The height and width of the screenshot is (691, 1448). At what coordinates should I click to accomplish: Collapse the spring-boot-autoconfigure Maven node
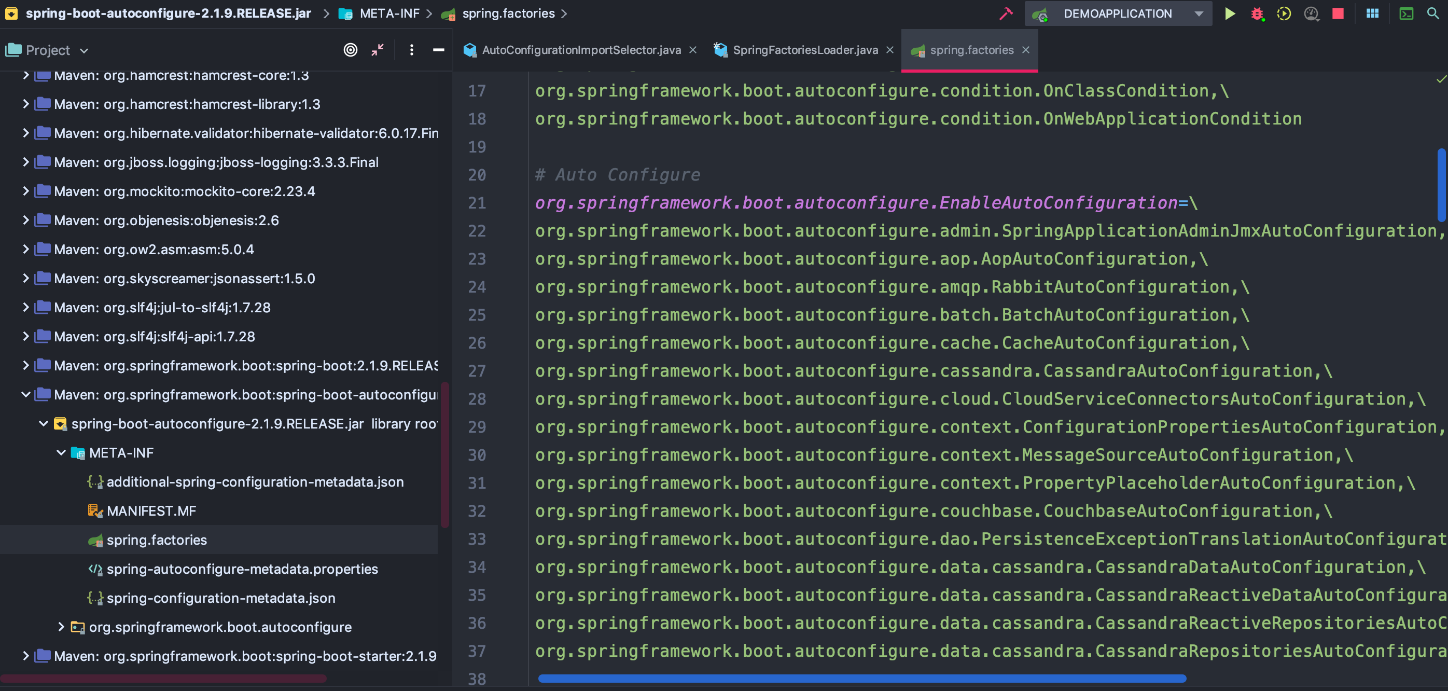(x=26, y=395)
